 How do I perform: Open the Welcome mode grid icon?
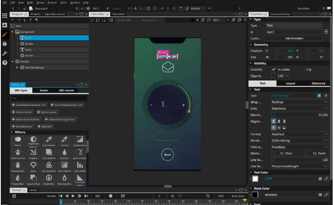point(5,15)
